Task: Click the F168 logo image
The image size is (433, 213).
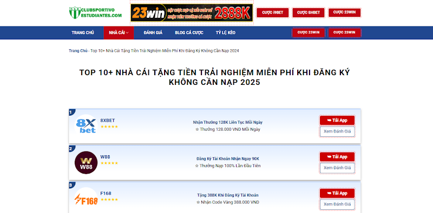Action: [x=86, y=199]
